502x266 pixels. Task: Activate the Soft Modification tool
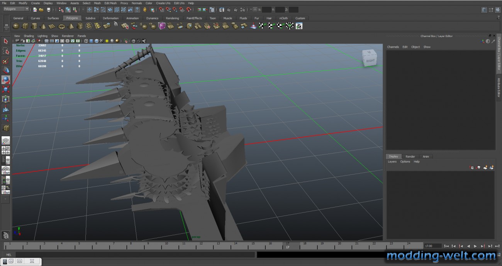click(6, 109)
